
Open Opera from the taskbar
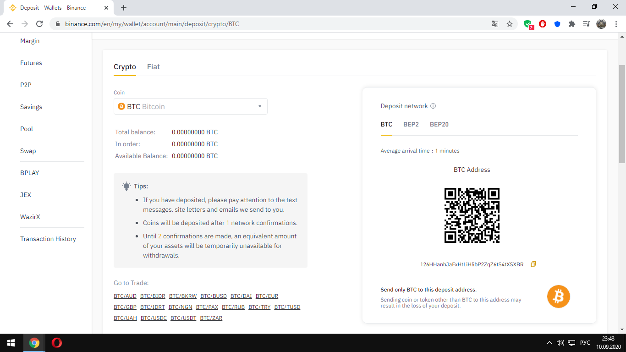click(x=57, y=343)
